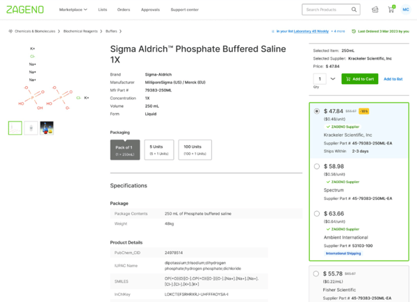Click the cart icon in Add to Cart
Screen dimensions: 417x302
tap(349, 79)
